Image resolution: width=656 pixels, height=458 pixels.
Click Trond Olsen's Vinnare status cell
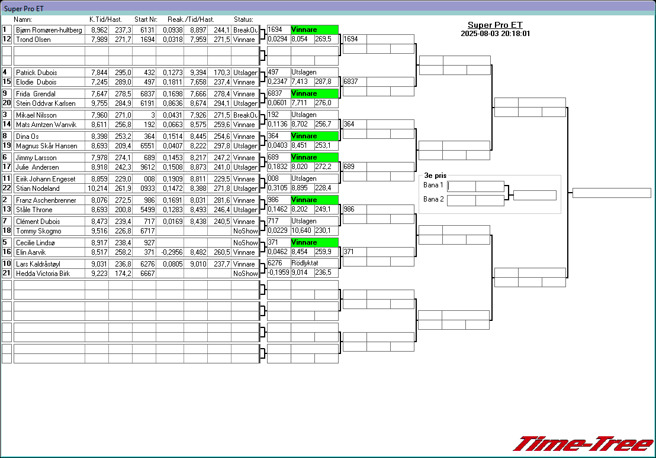point(245,40)
